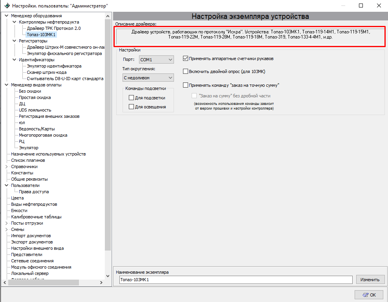Open the Порт COM1 dropdown
The image size is (388, 302).
point(156,60)
